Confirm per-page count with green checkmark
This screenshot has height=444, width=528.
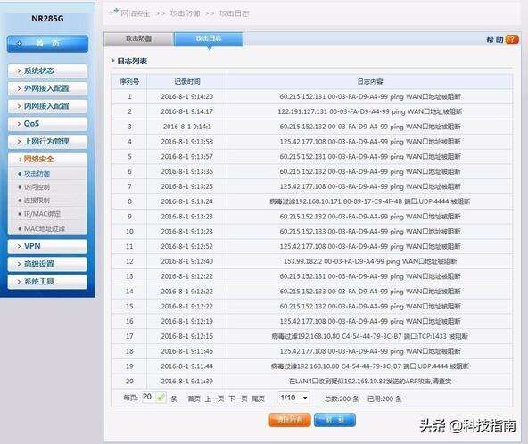point(161,398)
